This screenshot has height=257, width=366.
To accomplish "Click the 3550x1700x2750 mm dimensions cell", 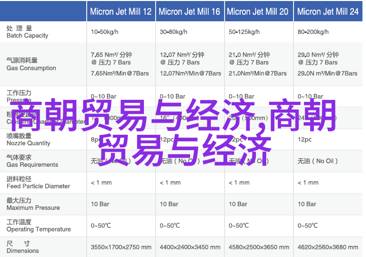I will coord(121,247).
